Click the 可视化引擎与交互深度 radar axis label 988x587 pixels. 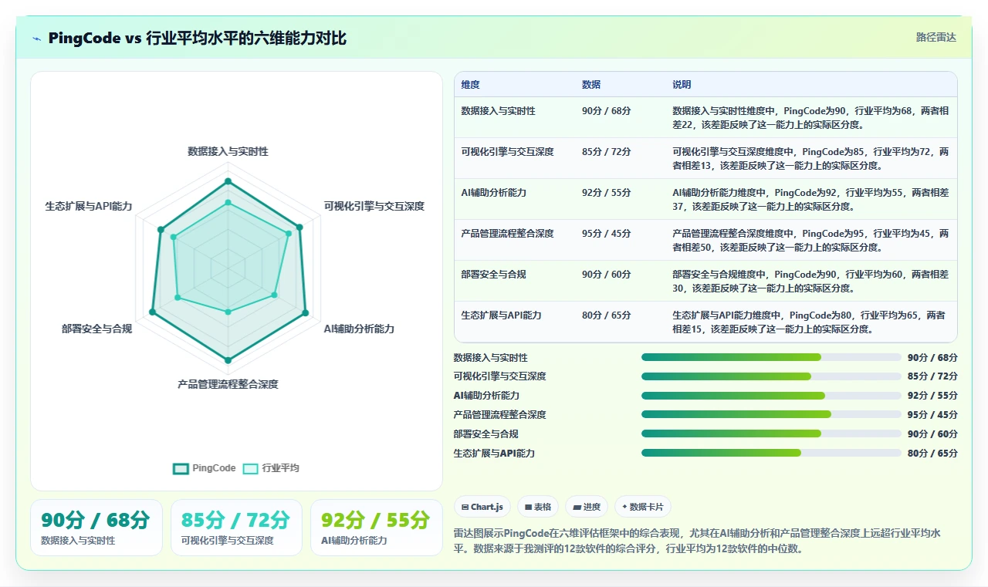[374, 206]
